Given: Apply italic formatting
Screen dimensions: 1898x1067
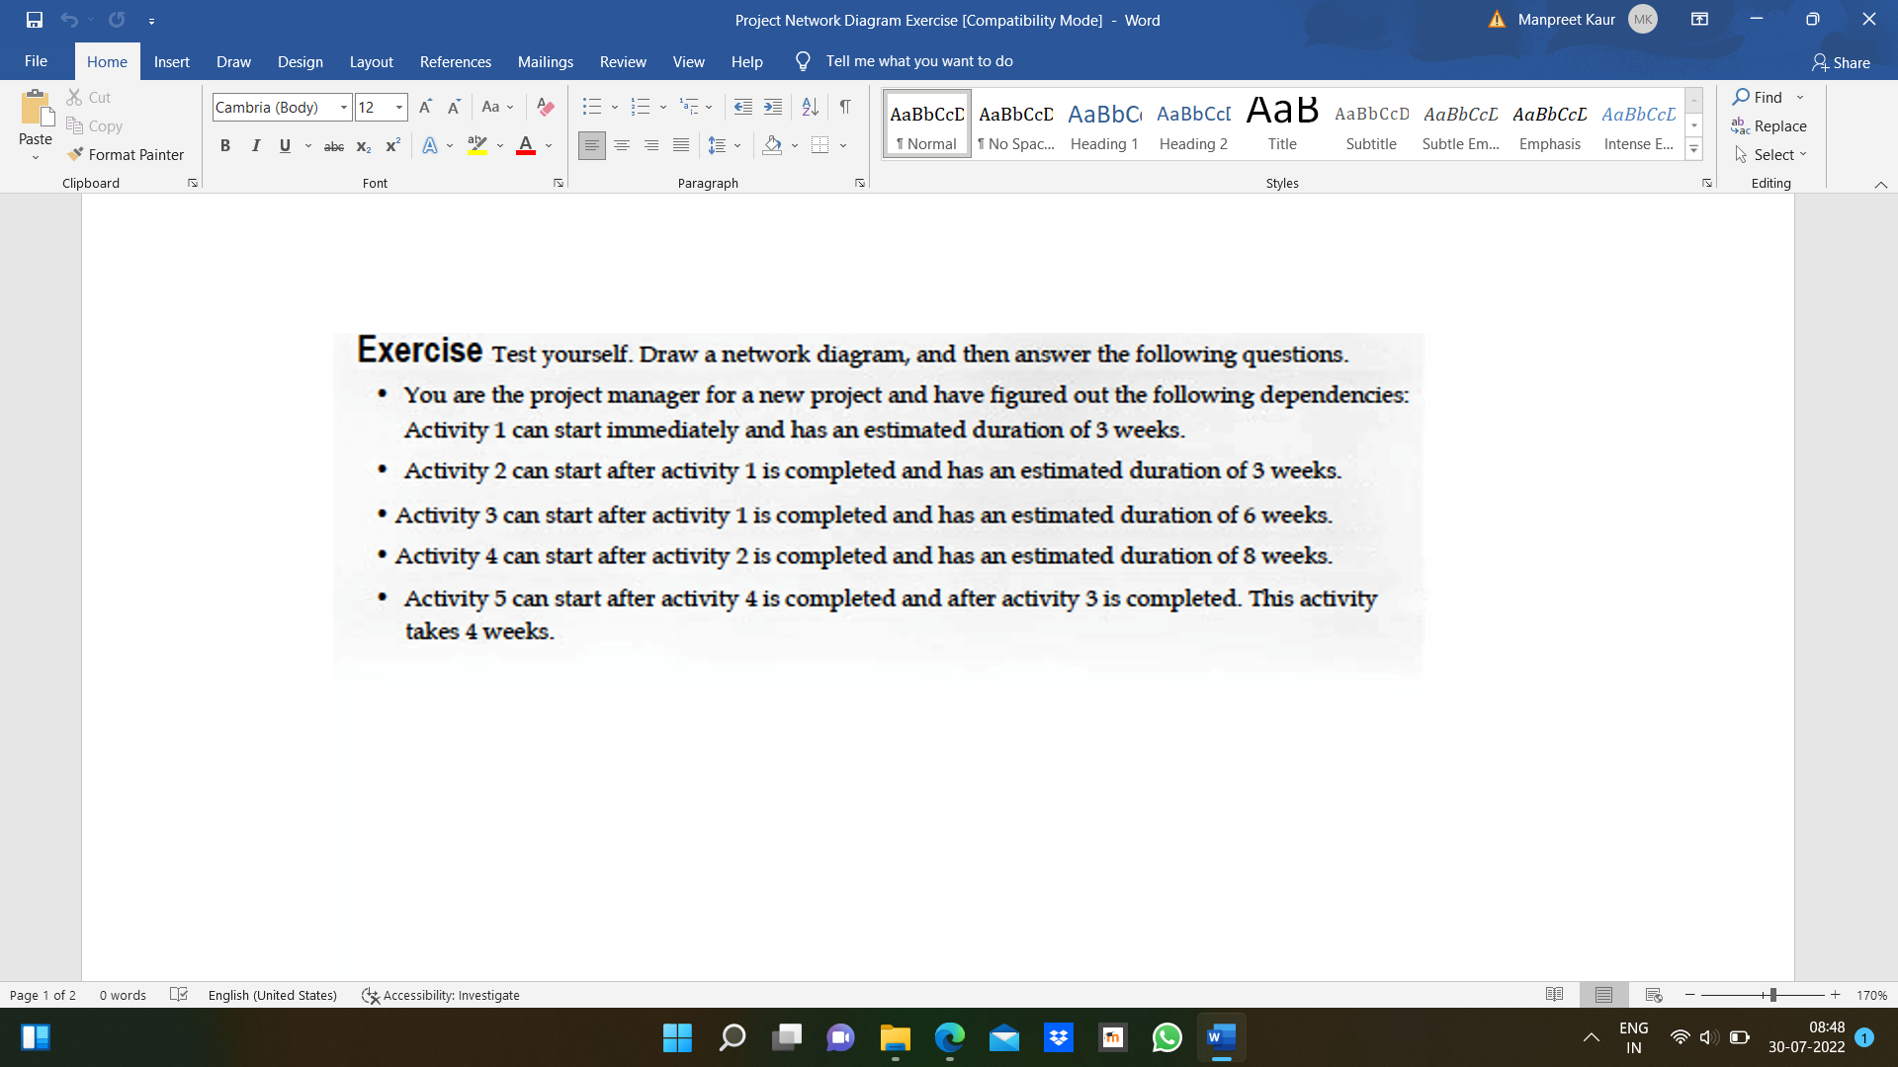Looking at the screenshot, I should (255, 145).
